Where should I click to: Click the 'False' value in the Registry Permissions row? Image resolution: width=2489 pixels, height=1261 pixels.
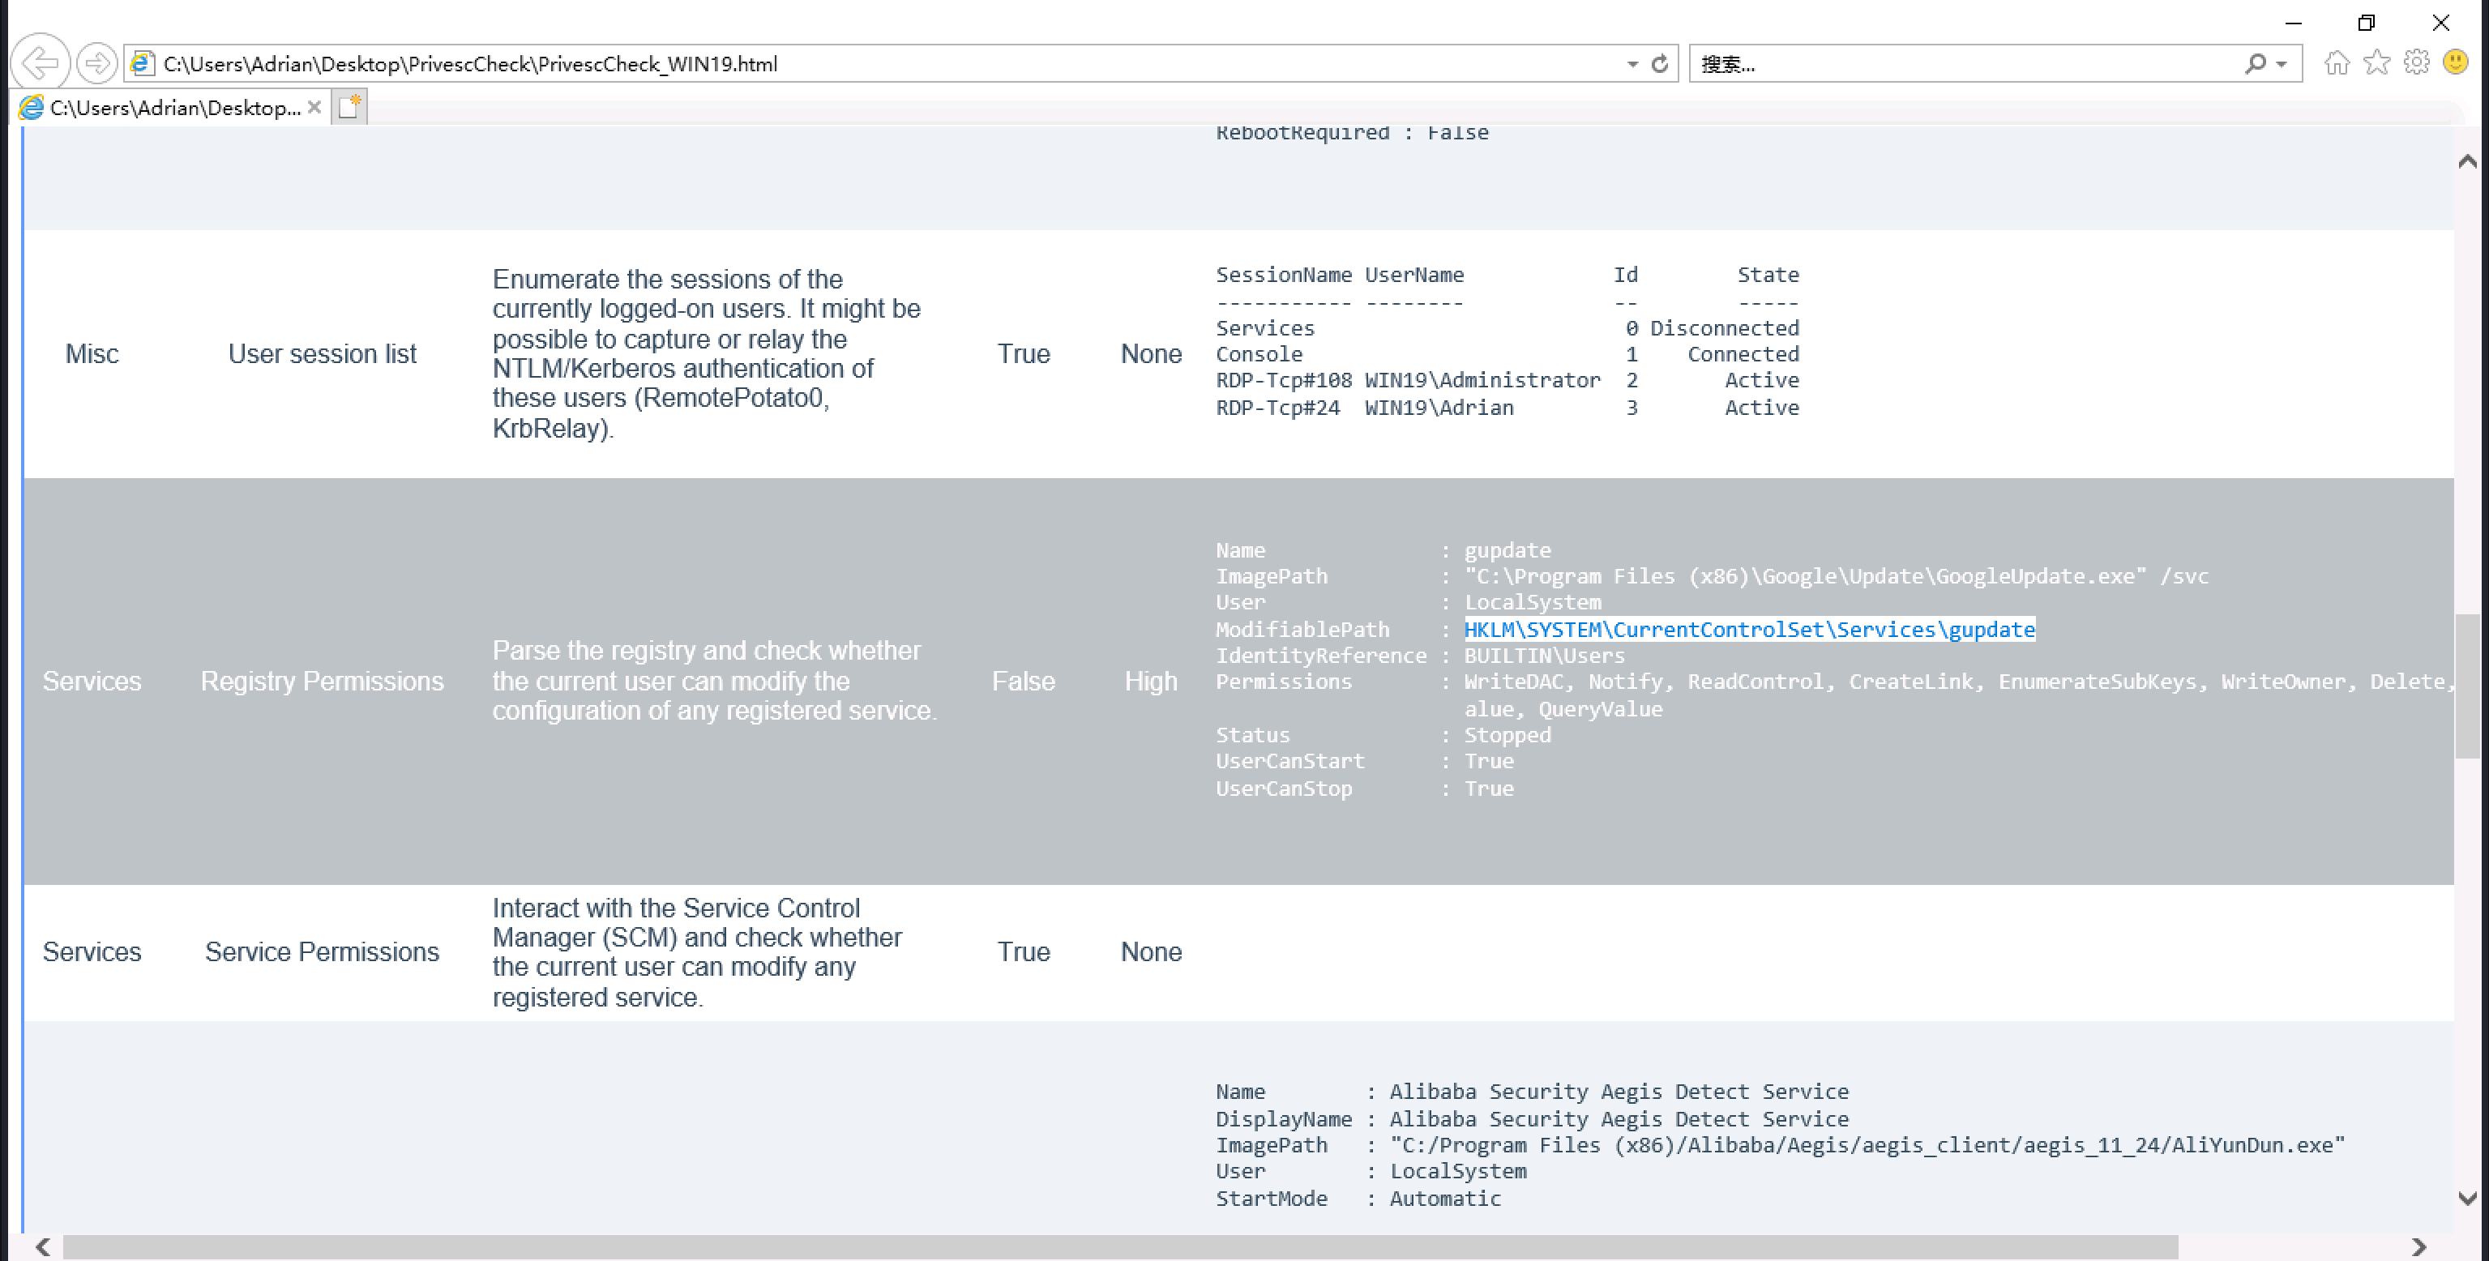coord(1023,682)
